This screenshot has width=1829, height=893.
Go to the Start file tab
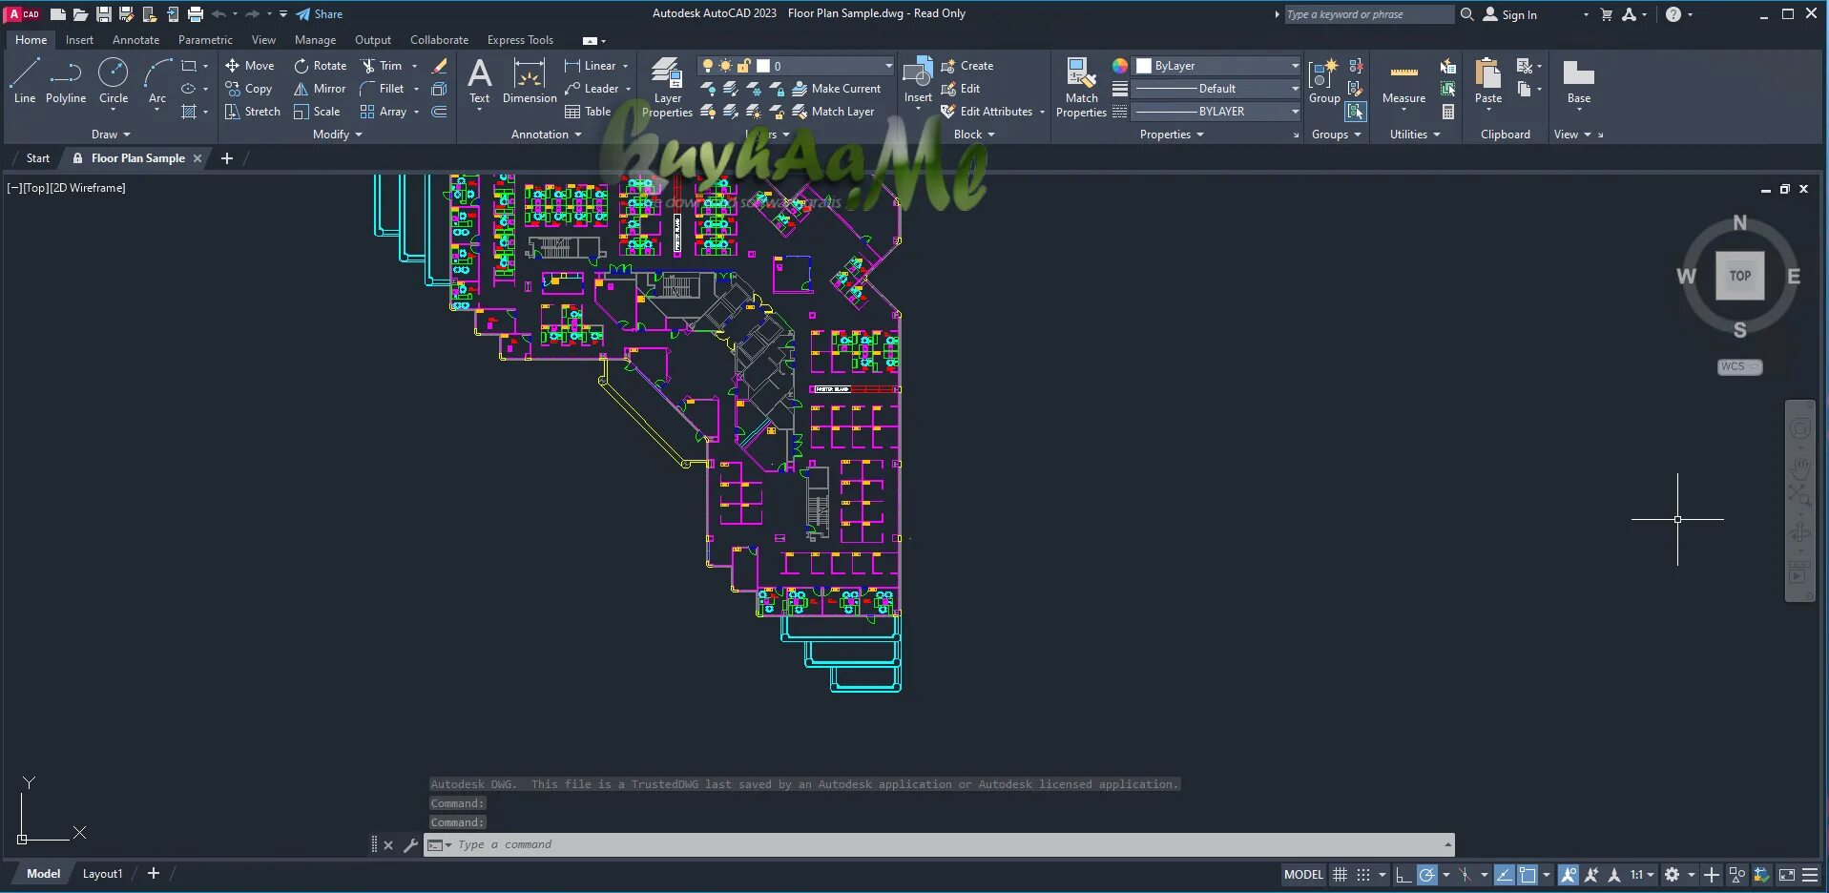[38, 158]
